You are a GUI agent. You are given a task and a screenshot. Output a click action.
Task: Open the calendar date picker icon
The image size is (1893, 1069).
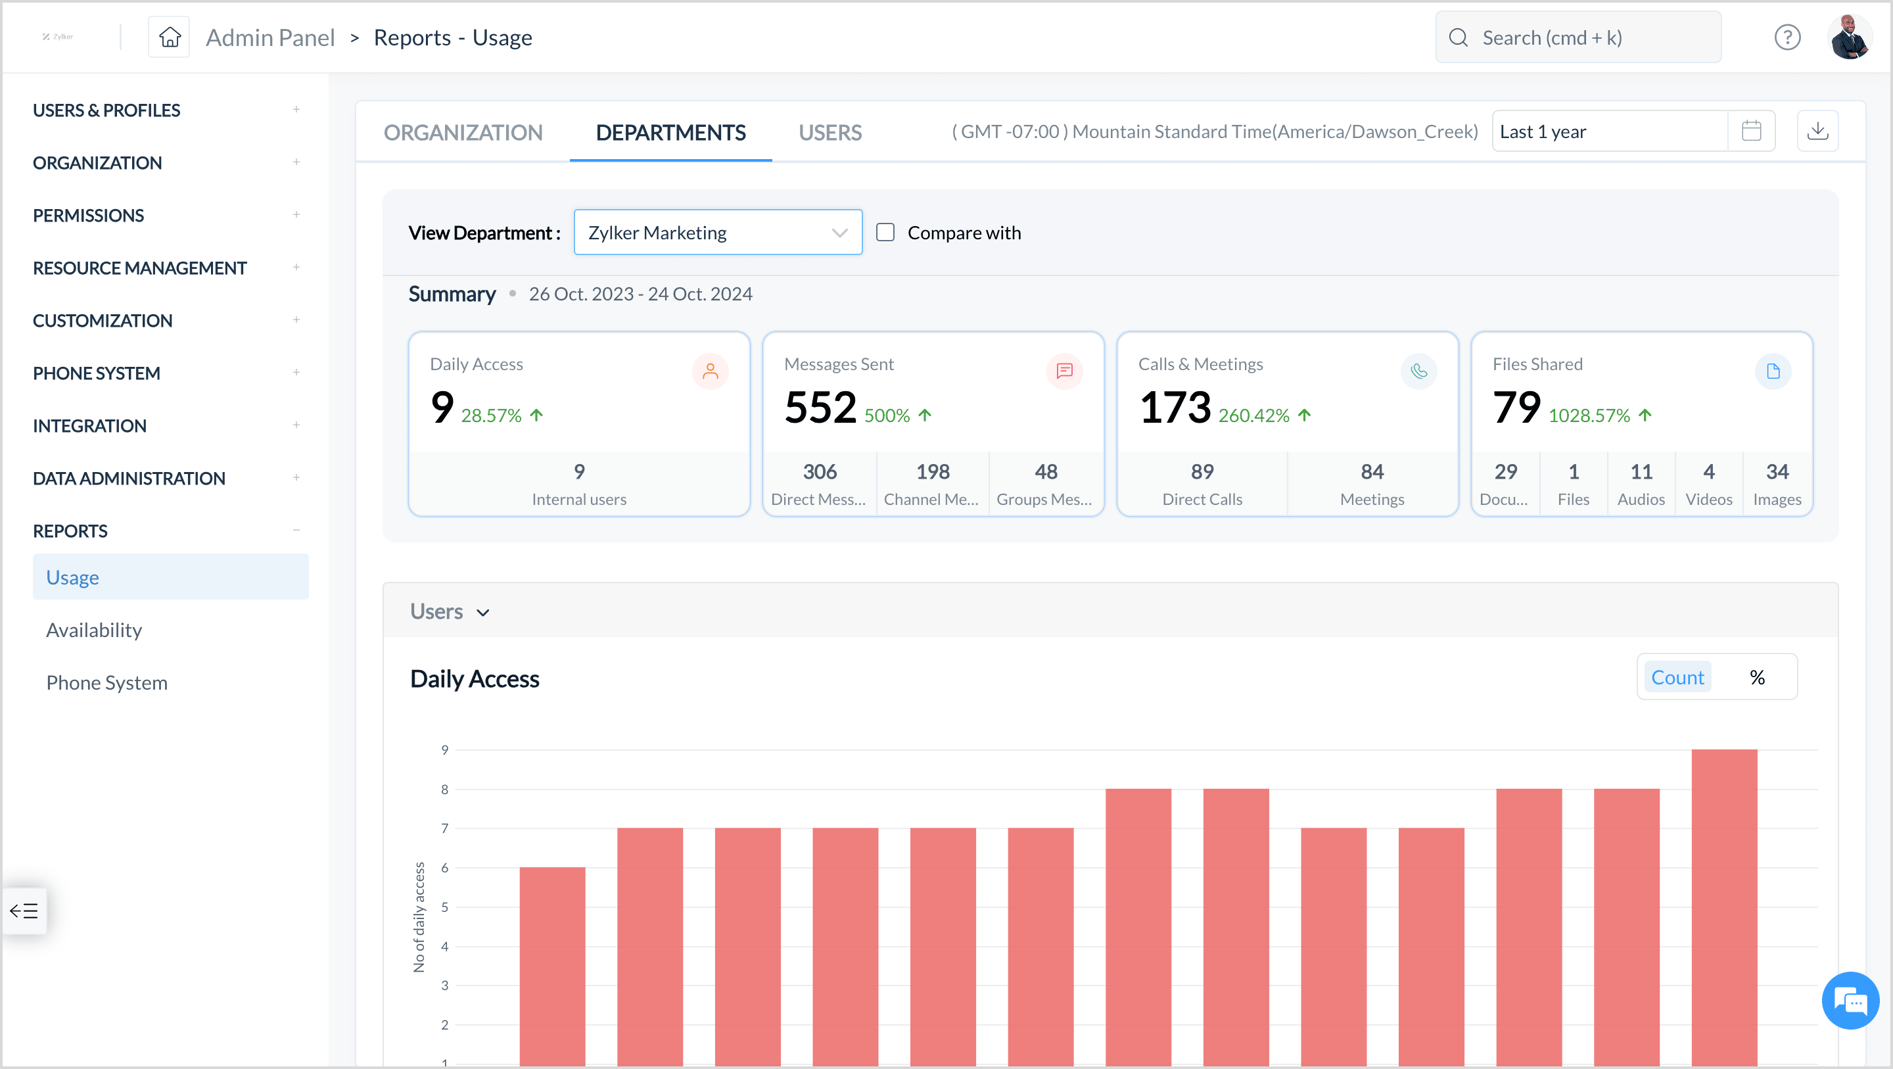1751,131
